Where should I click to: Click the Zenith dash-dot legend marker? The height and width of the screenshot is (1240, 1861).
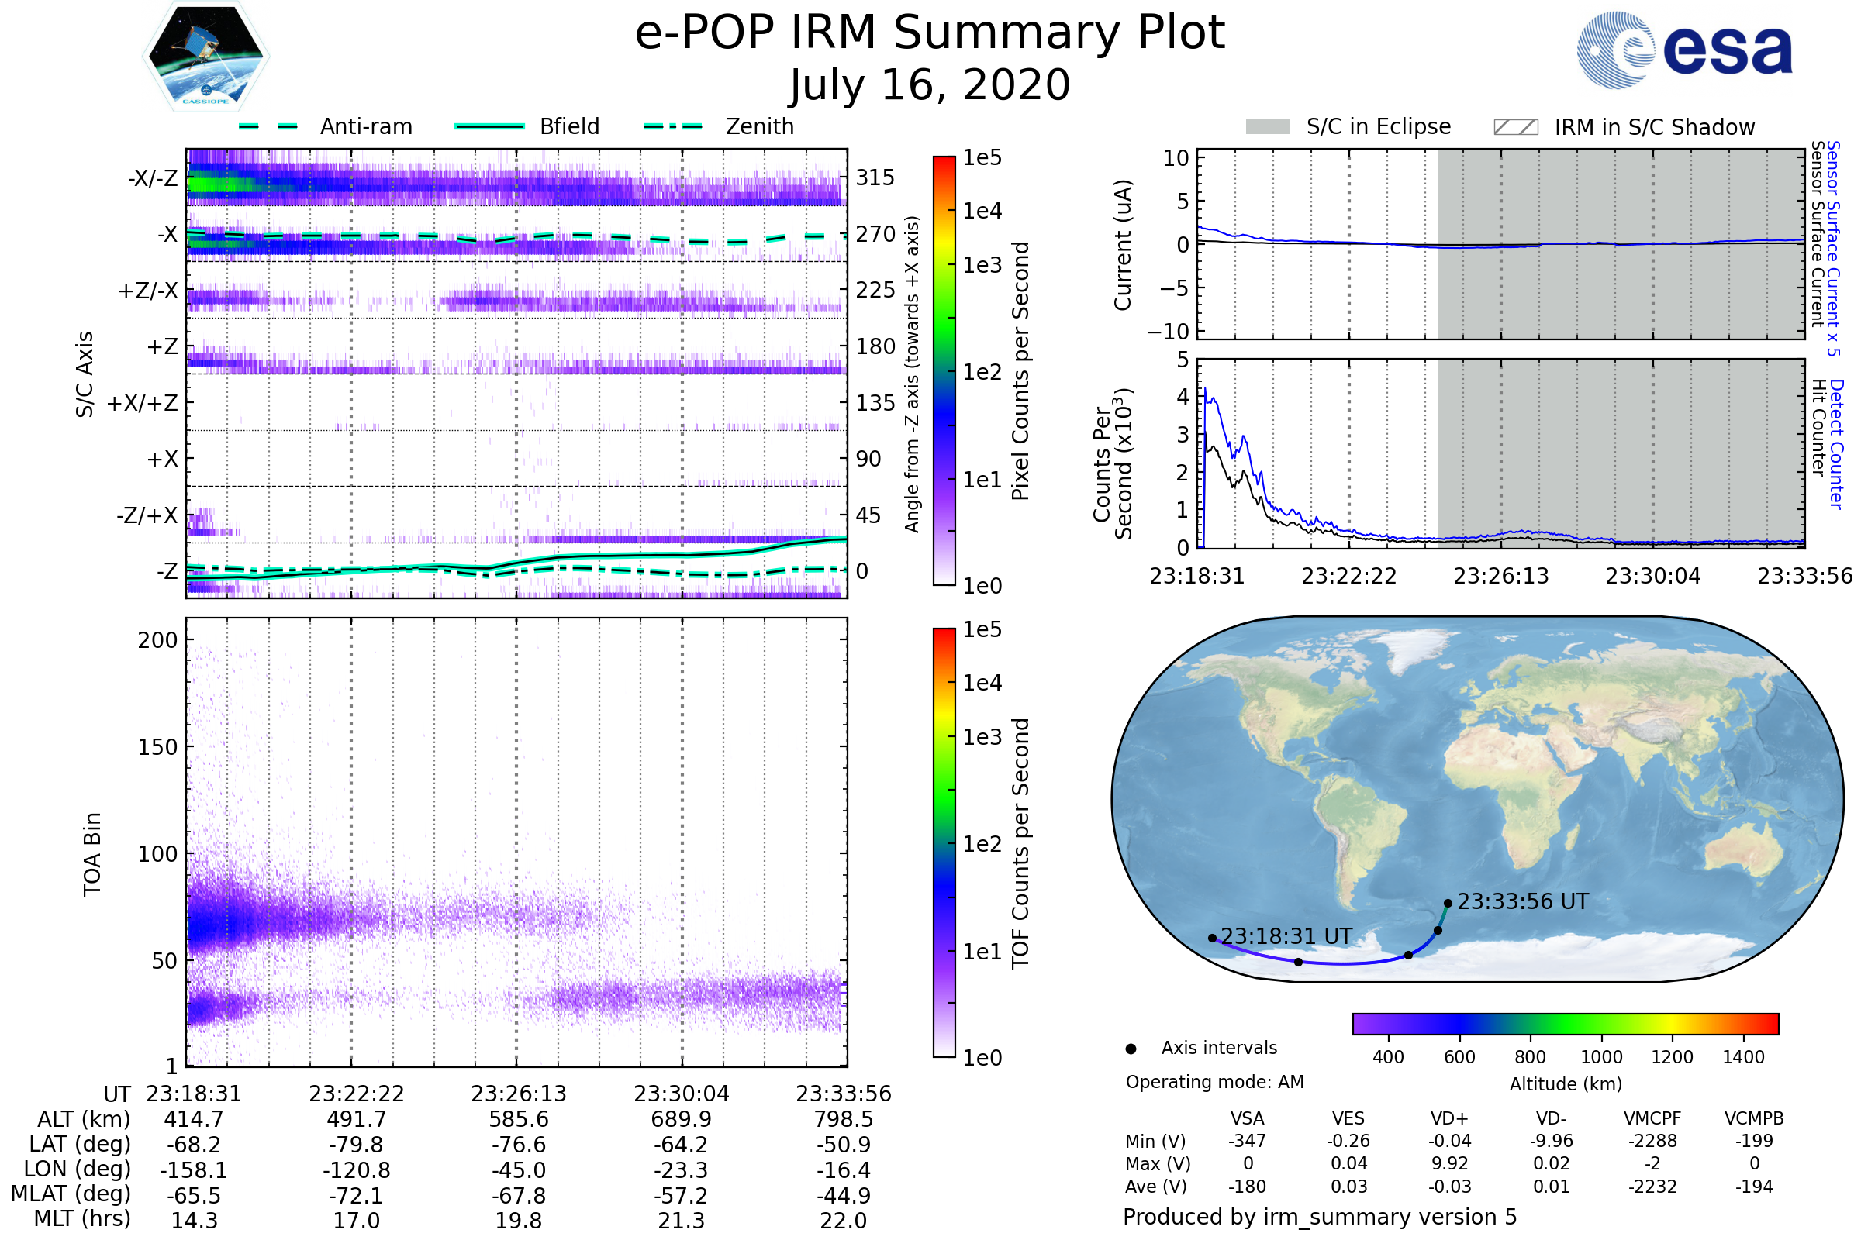pyautogui.click(x=672, y=126)
